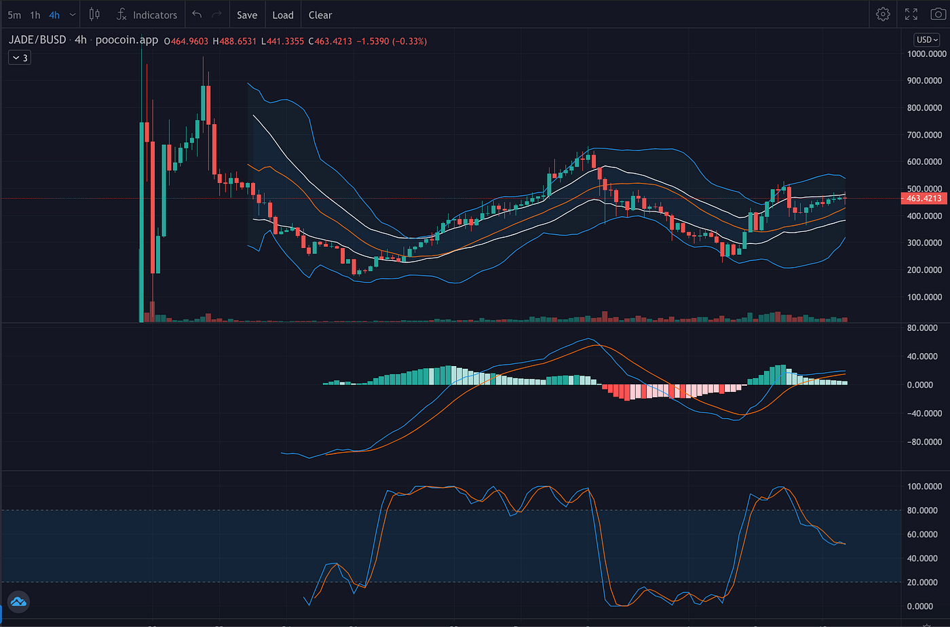
Task: Take a chart snapshot with camera icon
Action: [938, 14]
